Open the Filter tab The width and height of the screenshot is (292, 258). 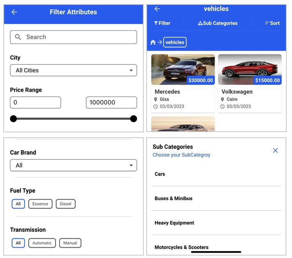click(x=162, y=23)
